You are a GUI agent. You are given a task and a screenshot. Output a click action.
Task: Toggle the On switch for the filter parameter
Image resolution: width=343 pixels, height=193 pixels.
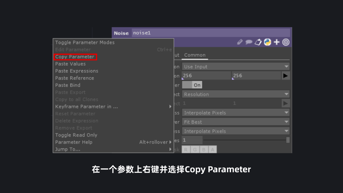192,85
